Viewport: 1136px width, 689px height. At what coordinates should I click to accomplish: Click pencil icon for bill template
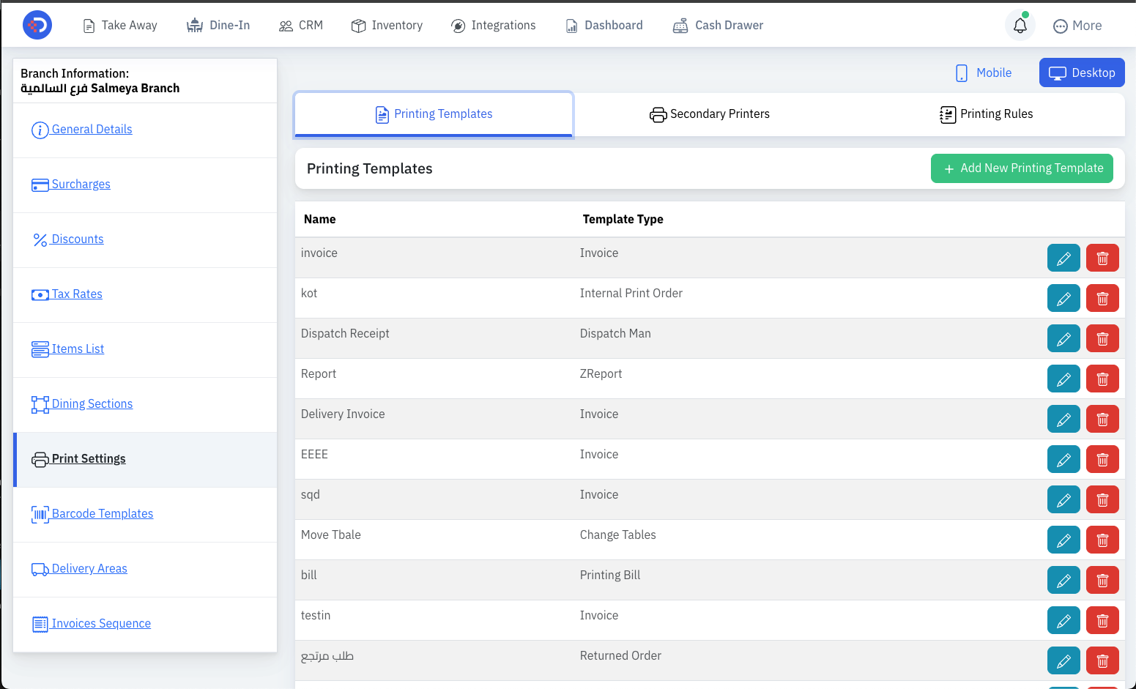(1063, 580)
